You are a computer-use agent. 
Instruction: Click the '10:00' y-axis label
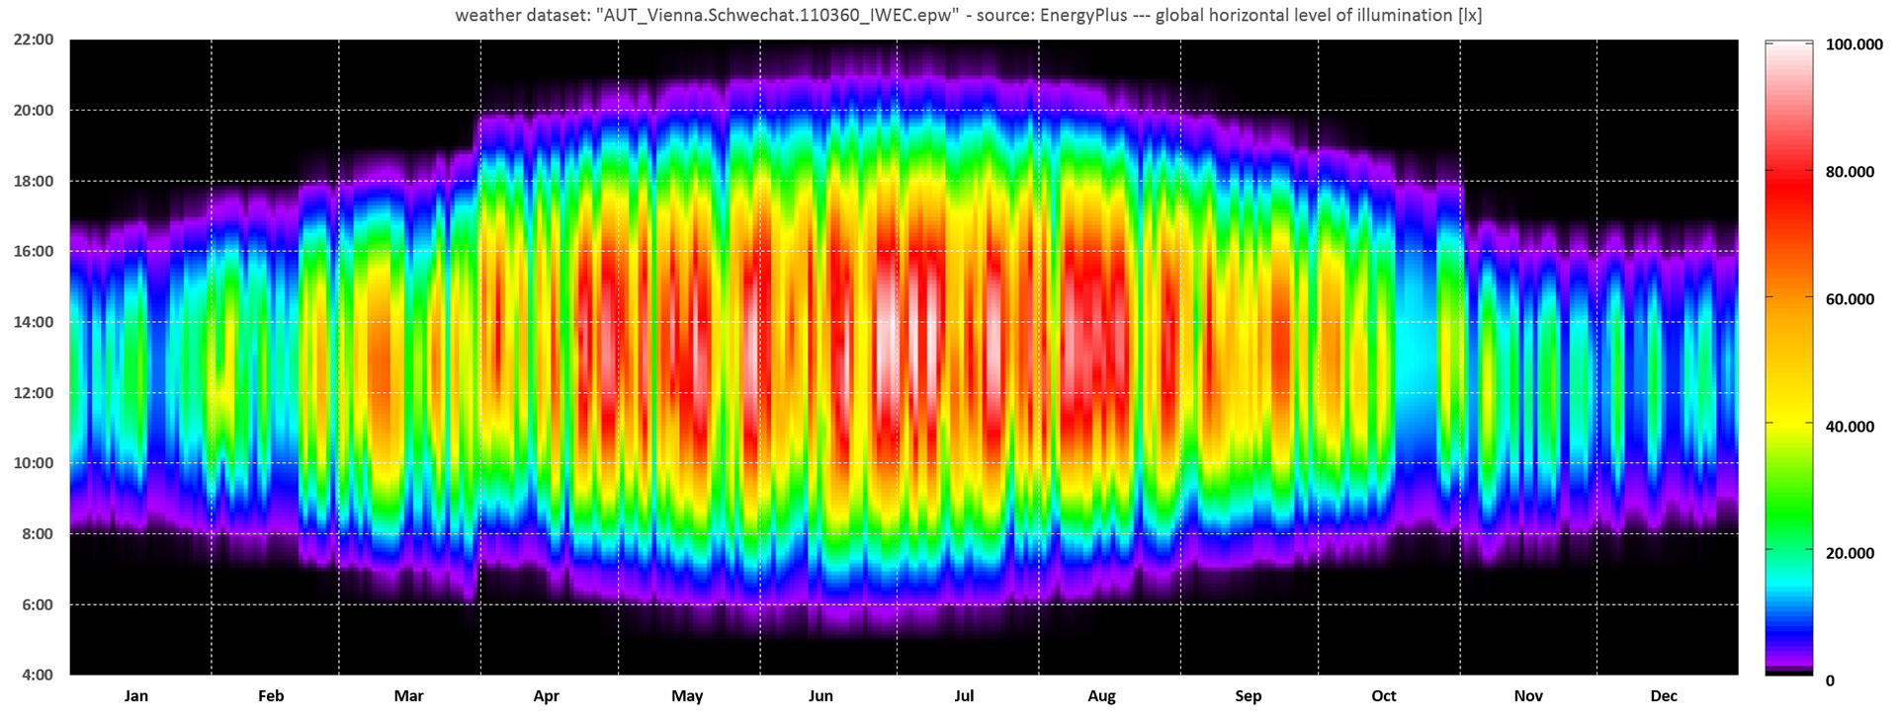(33, 463)
